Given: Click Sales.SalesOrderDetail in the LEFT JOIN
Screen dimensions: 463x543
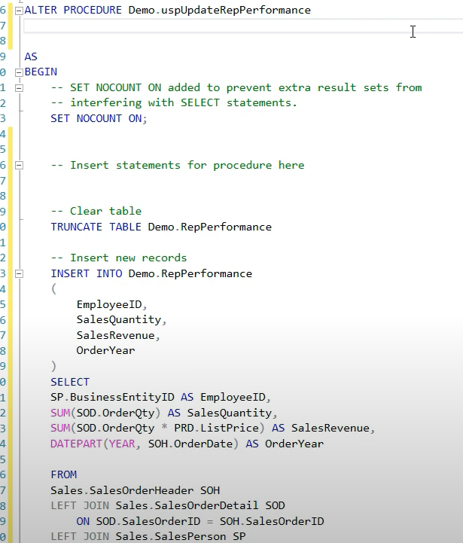Looking at the screenshot, I should (187, 505).
